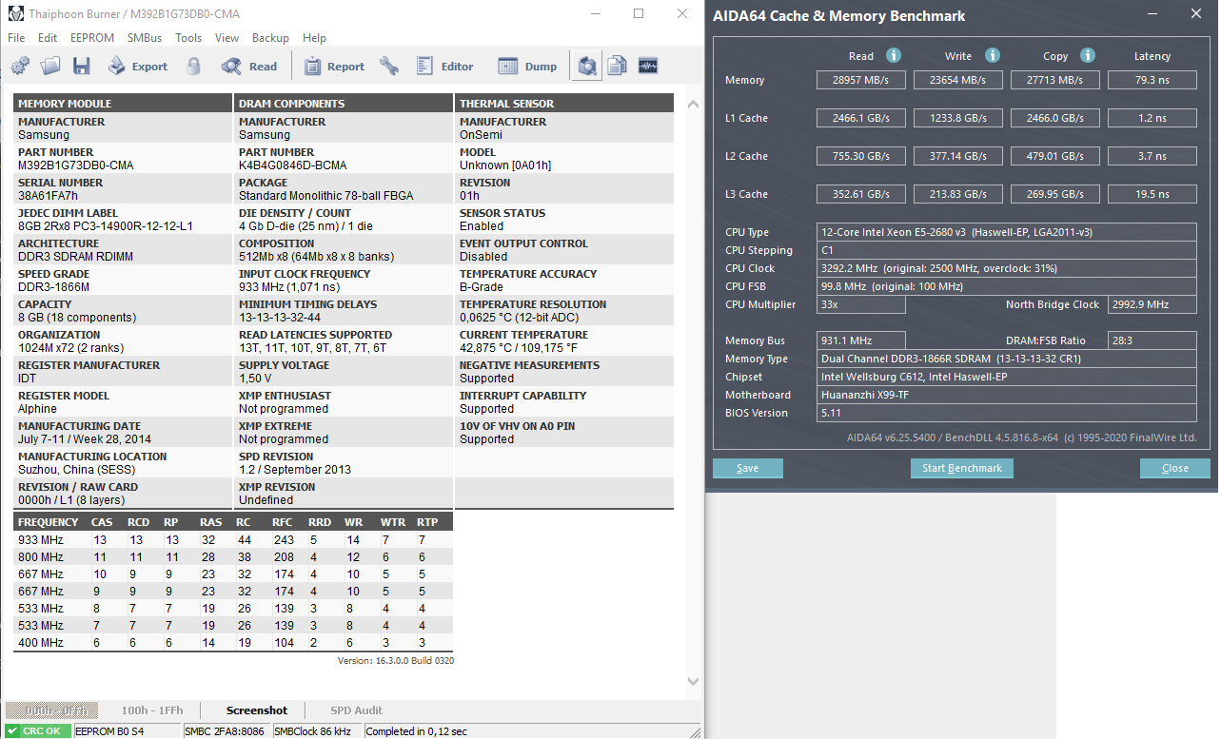Click the Dump toolbar button
The width and height of the screenshot is (1221, 739).
coord(528,67)
